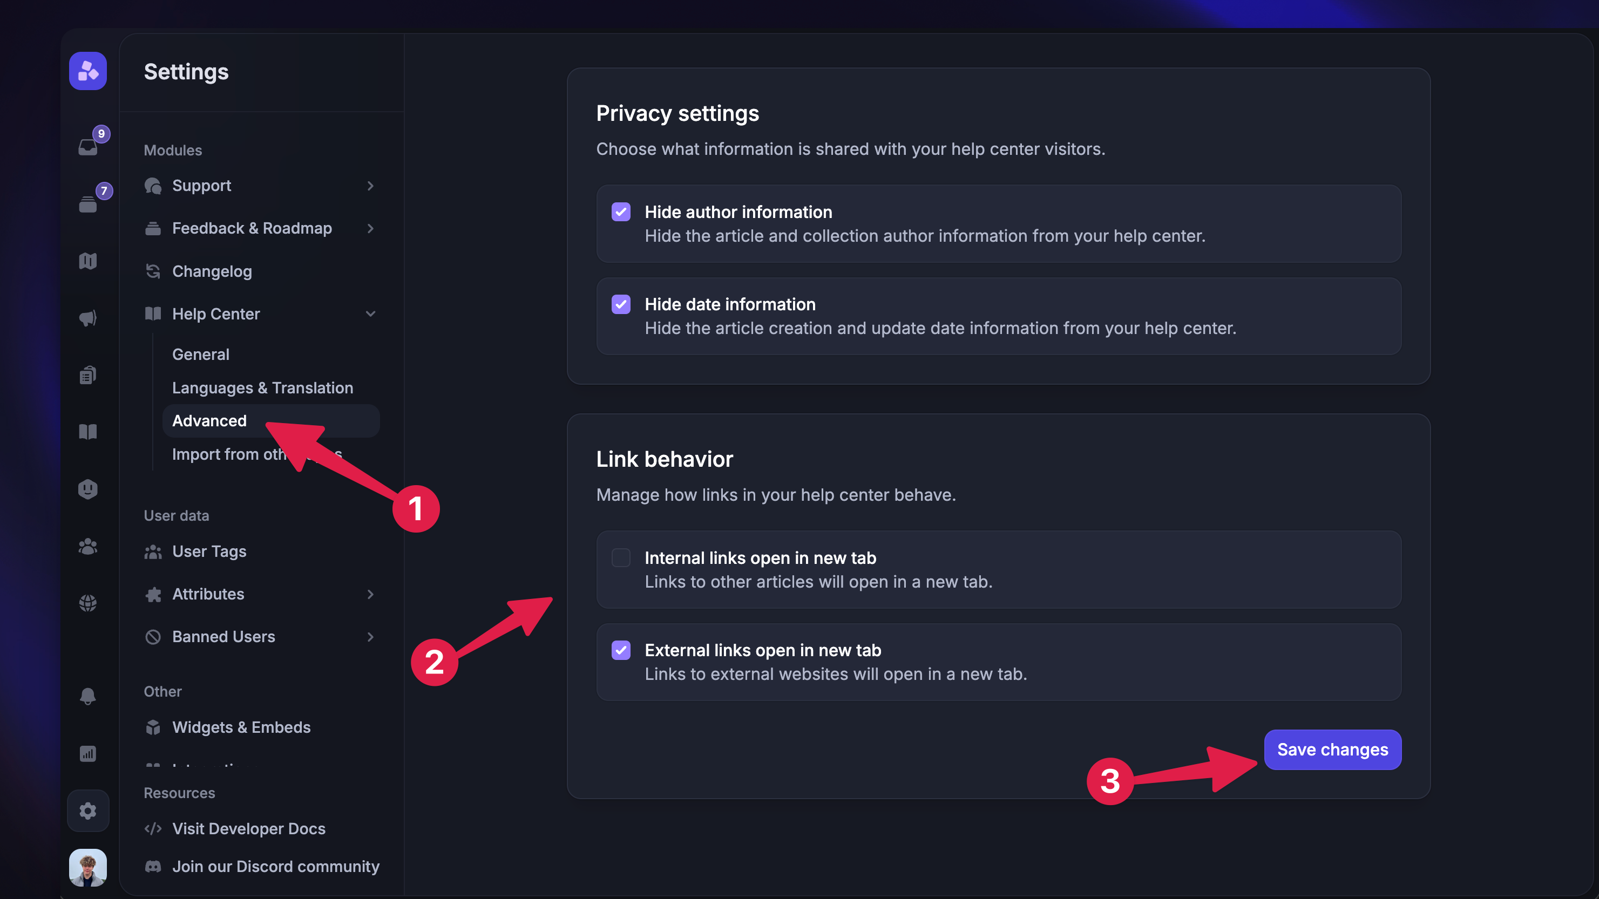Open the tickets tray with 7 pending items
The image size is (1599, 899).
tap(88, 202)
